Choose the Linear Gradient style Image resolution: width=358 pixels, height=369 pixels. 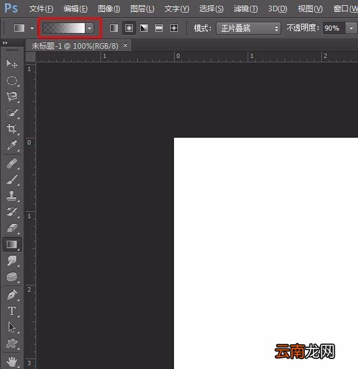114,28
